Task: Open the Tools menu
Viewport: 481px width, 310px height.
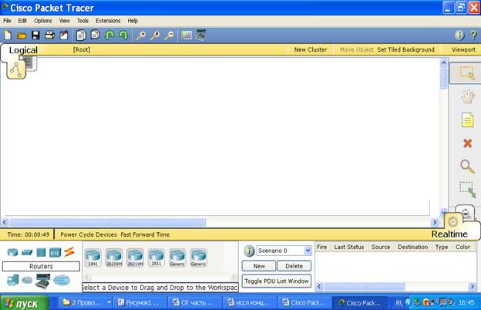Action: point(82,21)
